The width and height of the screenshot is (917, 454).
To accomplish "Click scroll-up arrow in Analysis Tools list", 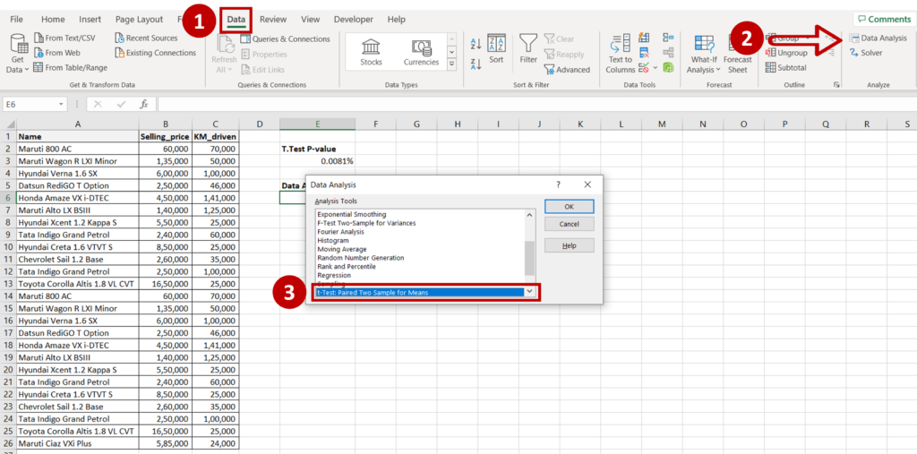I will pos(530,215).
